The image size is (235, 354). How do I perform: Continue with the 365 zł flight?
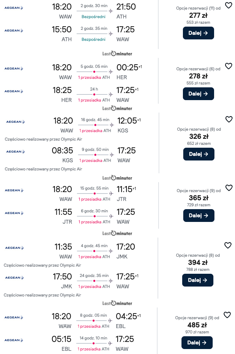(198, 216)
